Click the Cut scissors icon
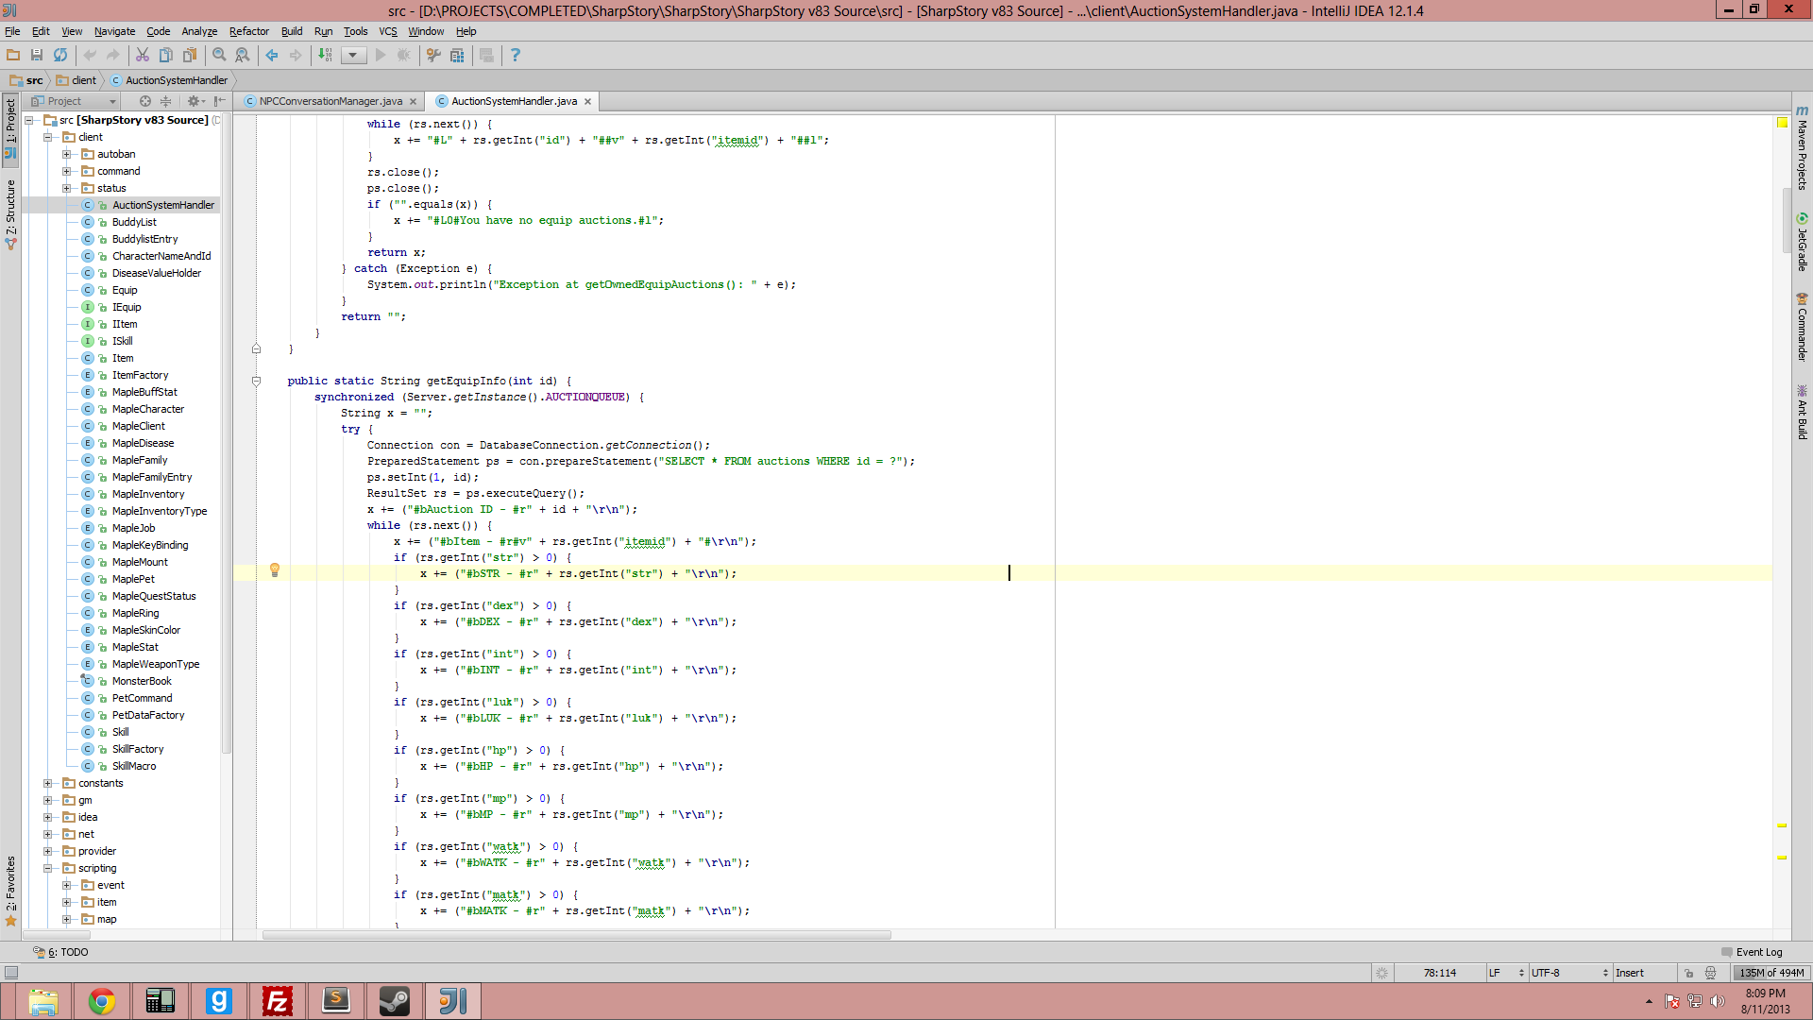This screenshot has height=1020, width=1813. pos(143,55)
